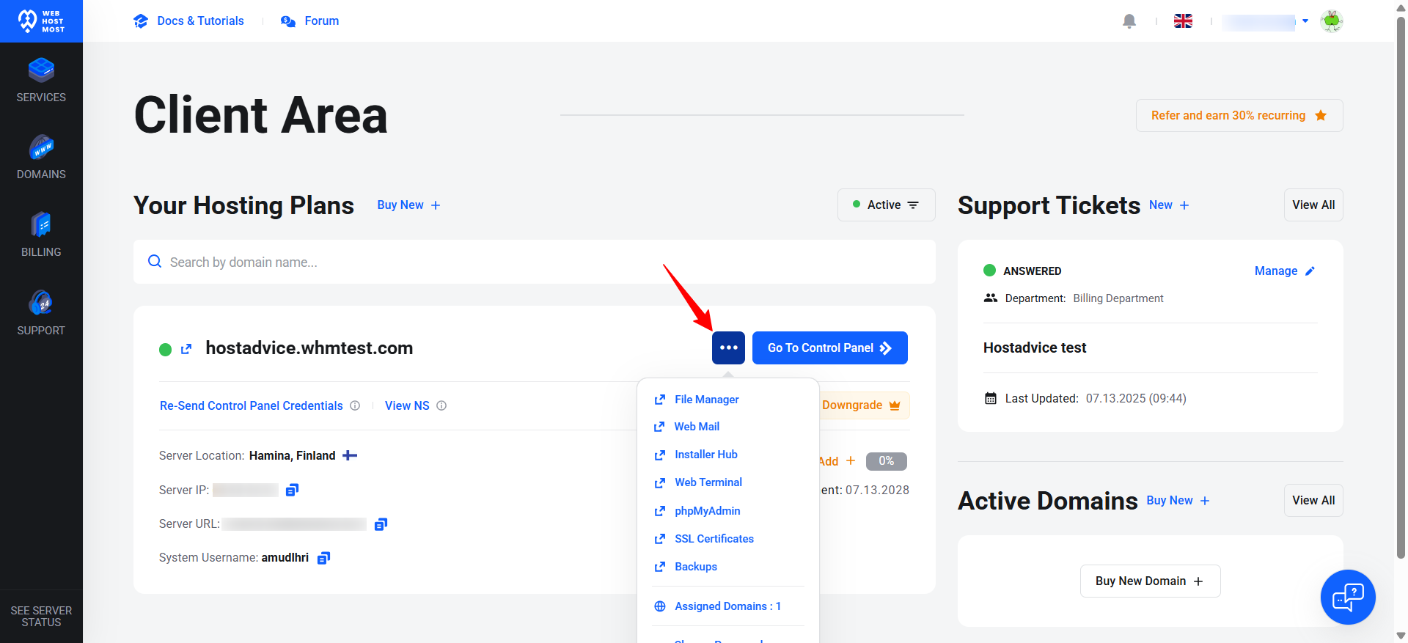Open the Hostadvice test ticket
Screen dimensions: 1408x643
(1035, 348)
